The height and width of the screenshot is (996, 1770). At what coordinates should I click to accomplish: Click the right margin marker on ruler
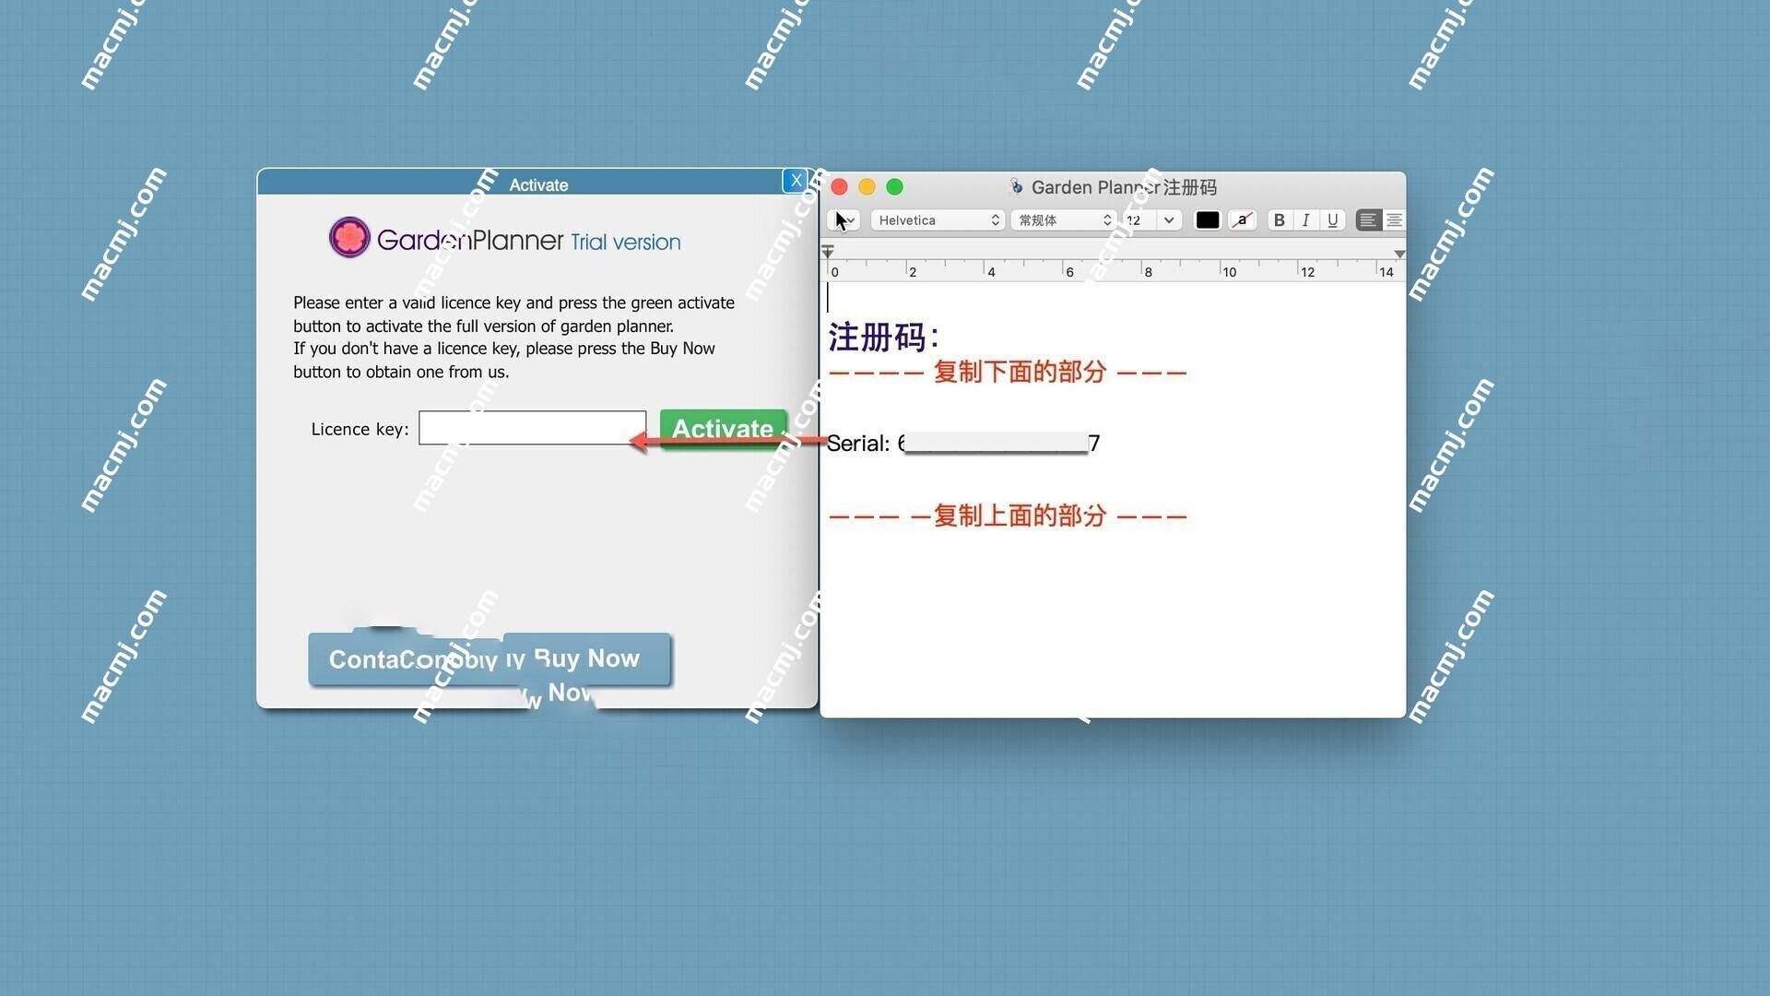pos(1399,254)
